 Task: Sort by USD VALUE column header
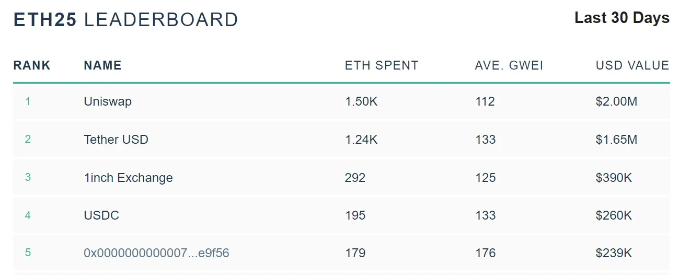(632, 65)
